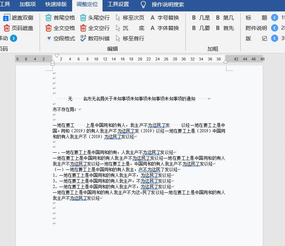Screen dimensions: 285x246
Task: Click the 标题 style button
Action: pos(256,18)
